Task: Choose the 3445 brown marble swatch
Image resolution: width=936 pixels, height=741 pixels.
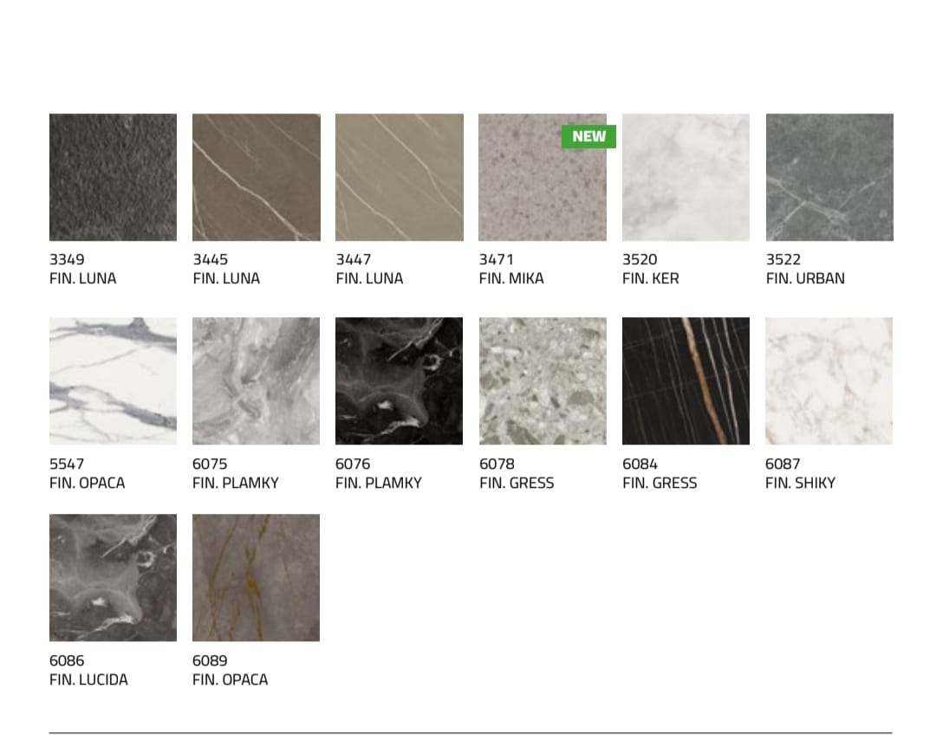Action: pyautogui.click(x=256, y=178)
